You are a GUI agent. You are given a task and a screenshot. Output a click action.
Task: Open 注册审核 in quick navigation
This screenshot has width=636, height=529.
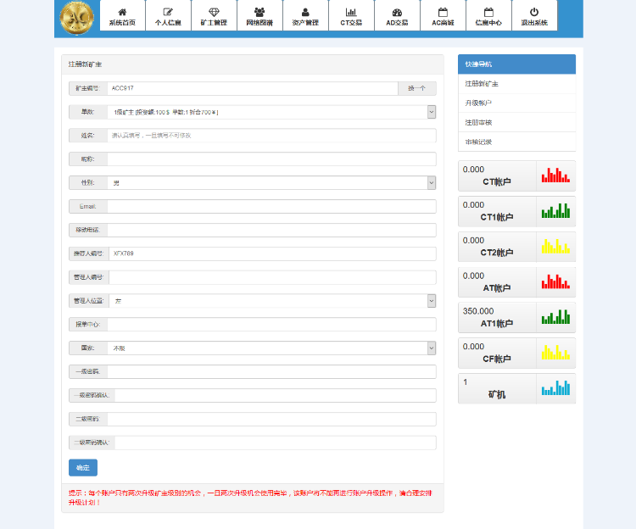[516, 122]
